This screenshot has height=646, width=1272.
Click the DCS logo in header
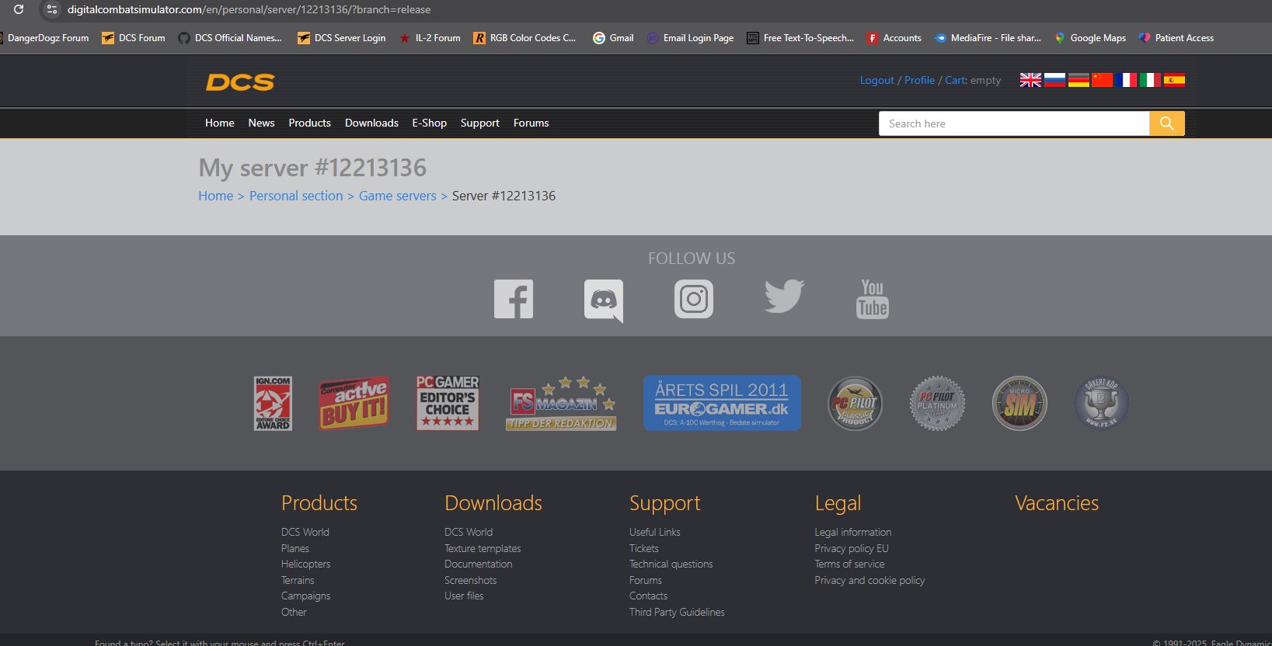point(240,82)
